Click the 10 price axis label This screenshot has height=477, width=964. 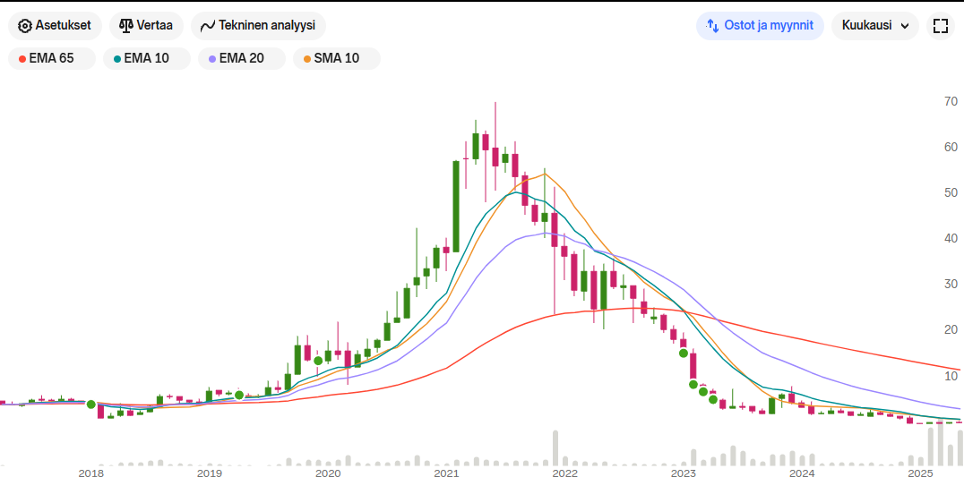pyautogui.click(x=950, y=375)
